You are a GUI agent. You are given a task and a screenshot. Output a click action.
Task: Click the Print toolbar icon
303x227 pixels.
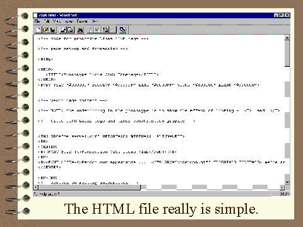pos(62,30)
